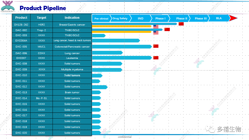Click the China flag on the DAC-002 row
Image resolution: width=249 pixels, height=140 pixels.
point(167,29)
